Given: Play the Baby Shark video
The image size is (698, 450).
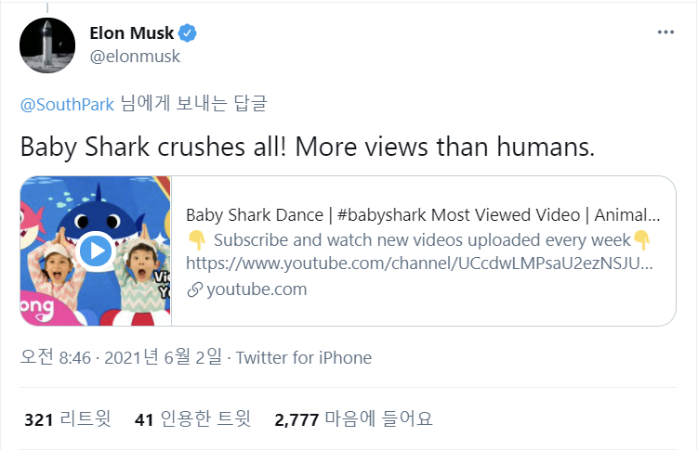Looking at the screenshot, I should [95, 251].
